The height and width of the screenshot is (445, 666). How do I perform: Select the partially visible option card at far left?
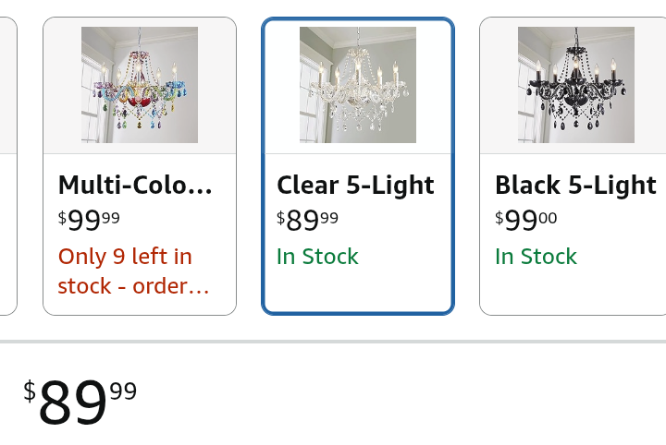[7, 166]
